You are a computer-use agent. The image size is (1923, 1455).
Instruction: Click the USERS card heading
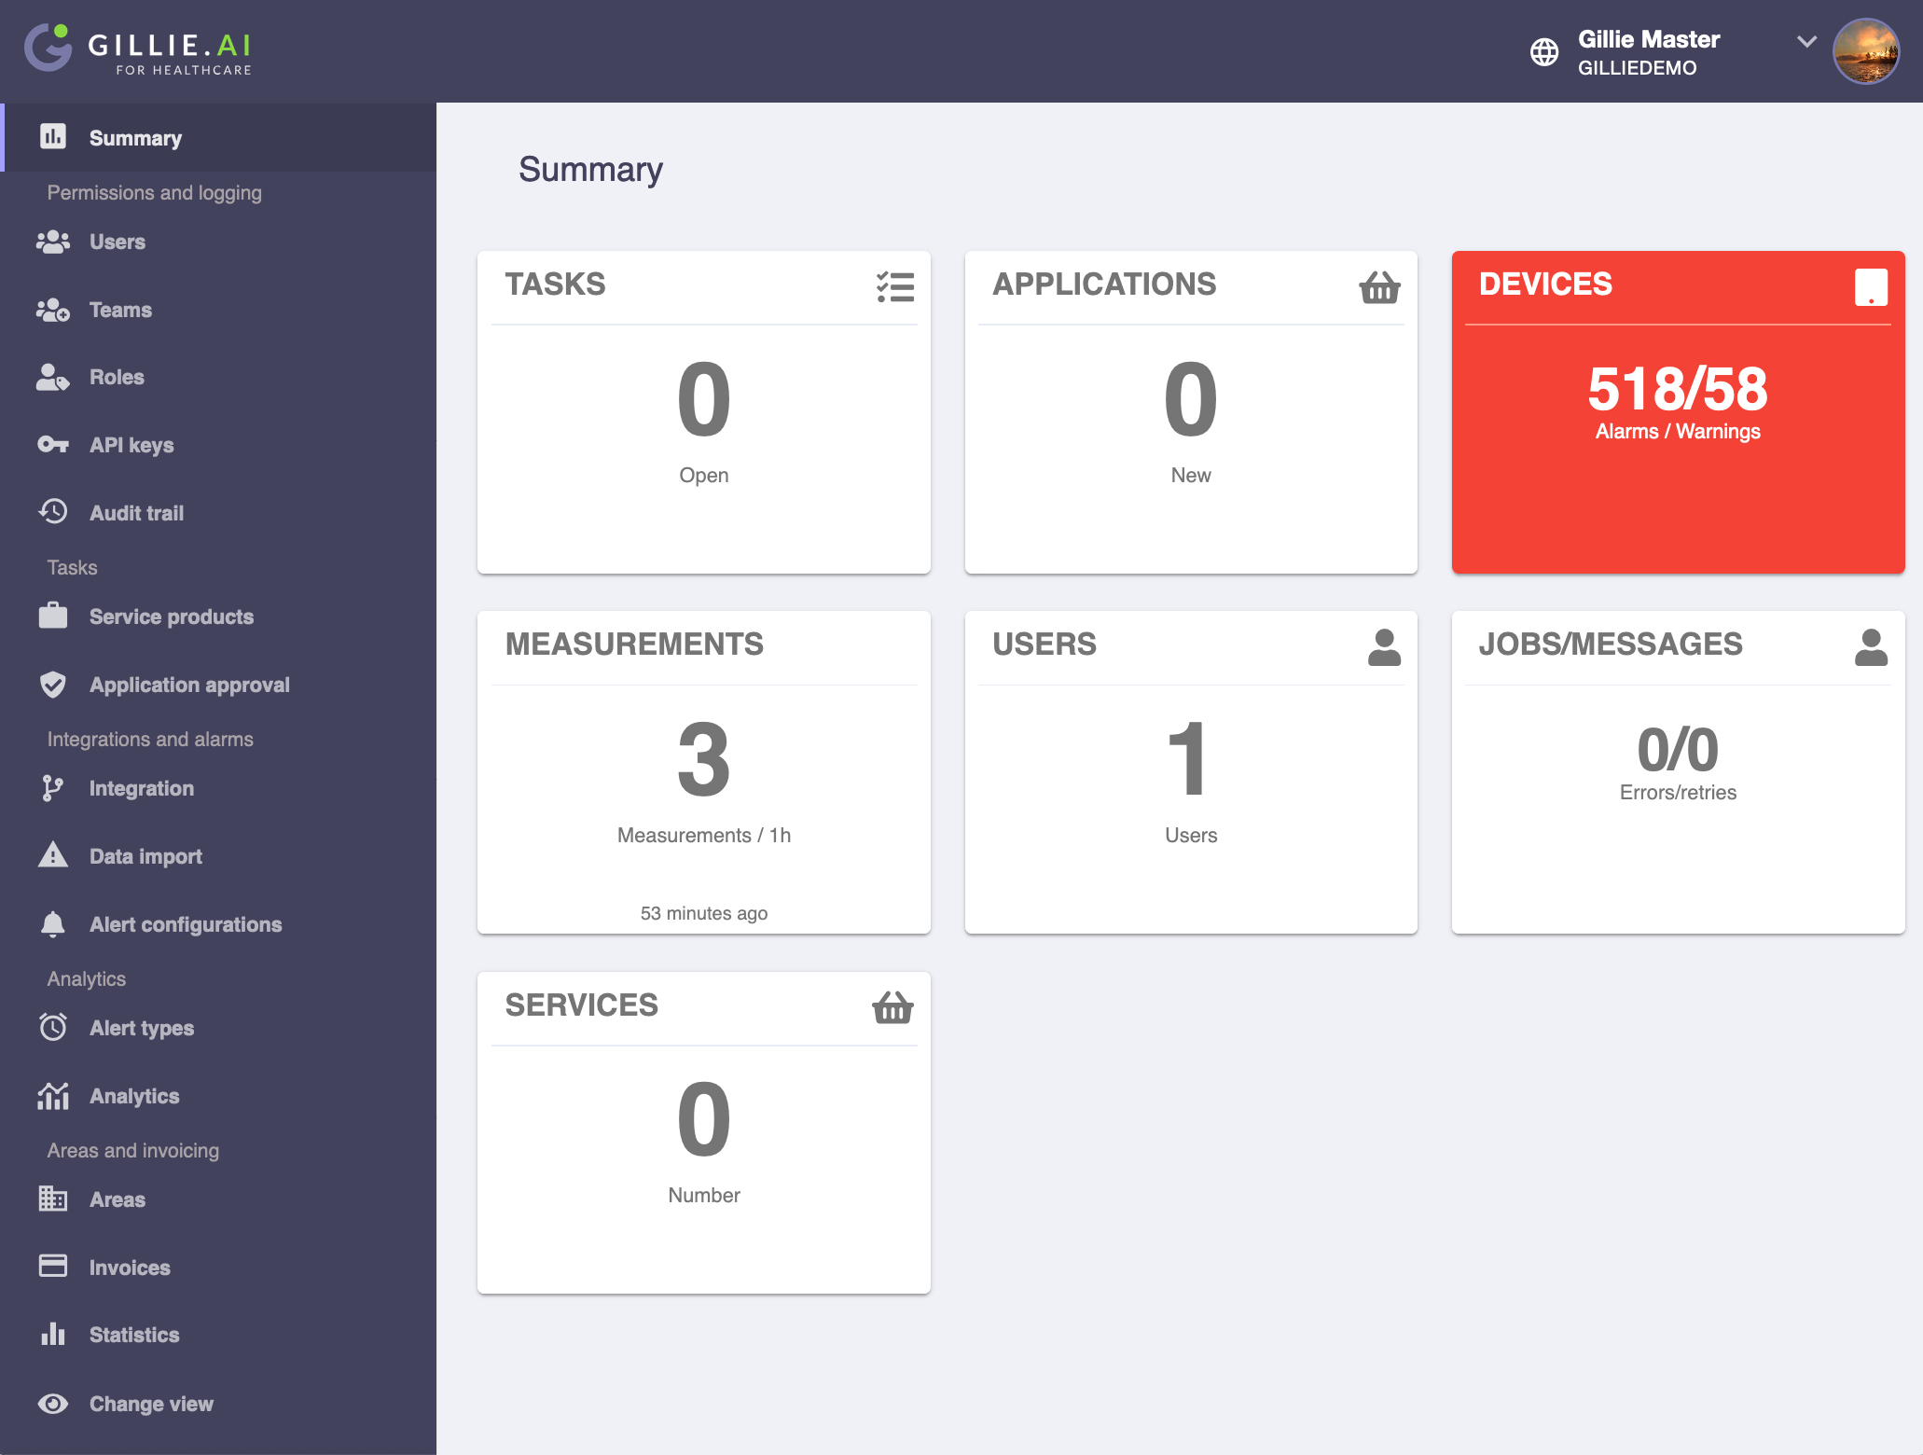coord(1045,644)
